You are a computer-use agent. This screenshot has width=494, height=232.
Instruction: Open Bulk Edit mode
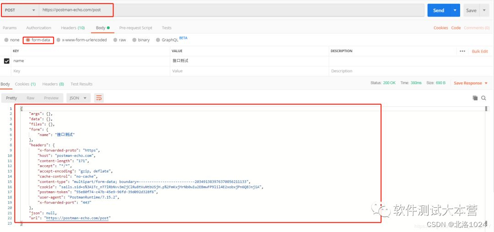(x=480, y=51)
